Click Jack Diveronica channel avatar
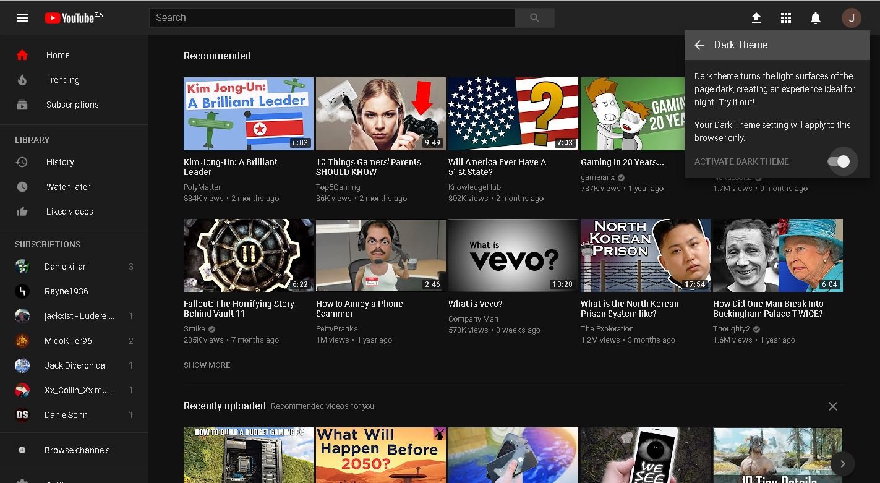880x483 pixels. [x=22, y=365]
